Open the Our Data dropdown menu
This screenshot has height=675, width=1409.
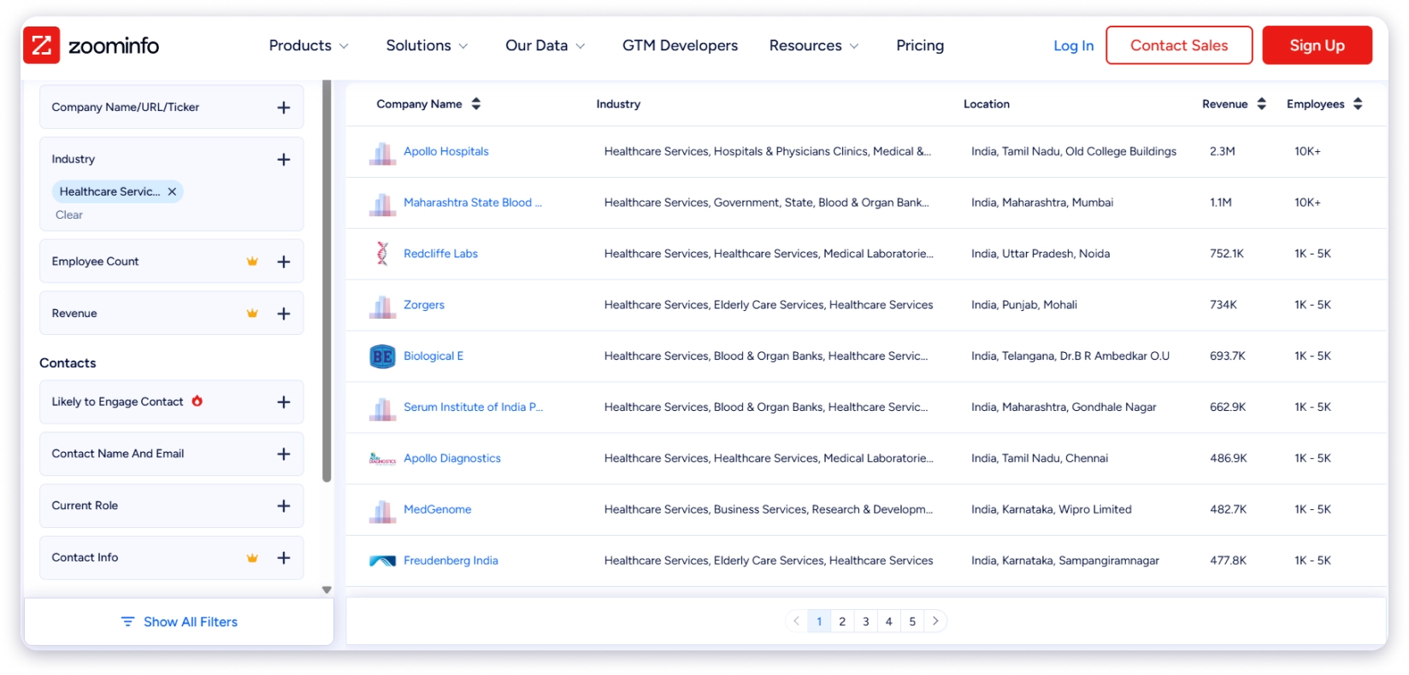[545, 45]
